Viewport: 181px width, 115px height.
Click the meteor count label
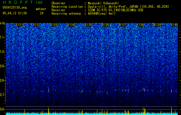click(x=41, y=9)
